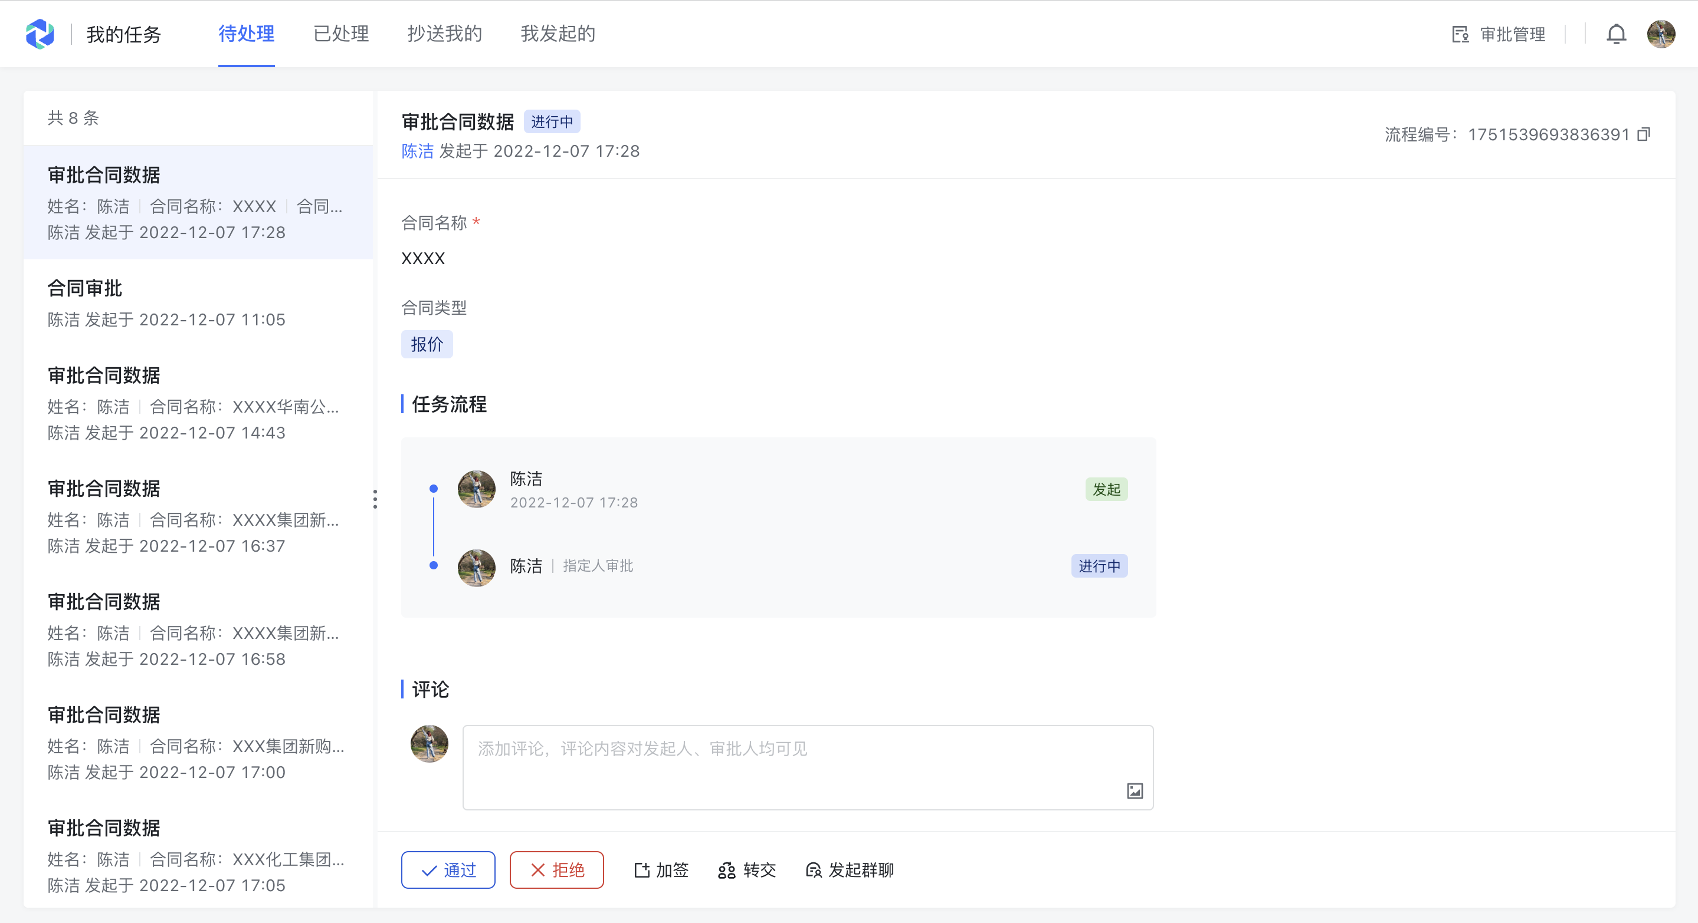Start group chat via 发起群聊
Viewport: 1698px width, 923px height.
850,871
